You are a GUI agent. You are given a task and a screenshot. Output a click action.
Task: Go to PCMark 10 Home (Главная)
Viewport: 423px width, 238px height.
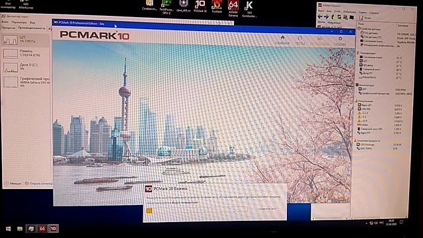[282, 40]
